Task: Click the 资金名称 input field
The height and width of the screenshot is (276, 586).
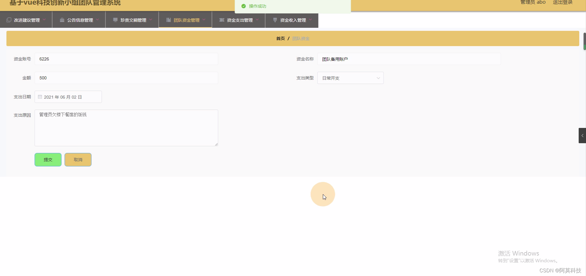Action: coord(409,59)
